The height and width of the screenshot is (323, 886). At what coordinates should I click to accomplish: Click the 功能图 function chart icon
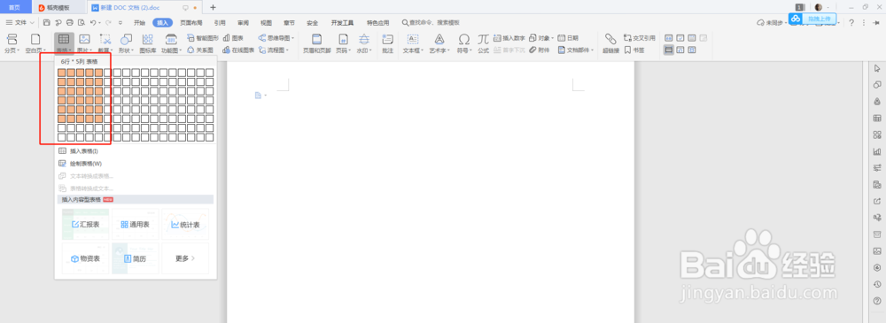coord(171,39)
